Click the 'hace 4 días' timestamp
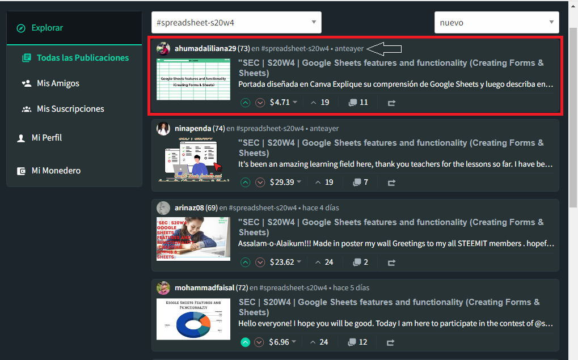 pyautogui.click(x=320, y=208)
